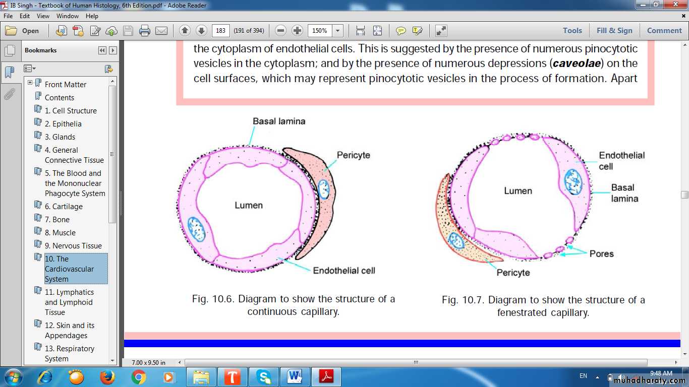Zoom out using the minus button
Screen dimensions: 689x387
pos(281,31)
